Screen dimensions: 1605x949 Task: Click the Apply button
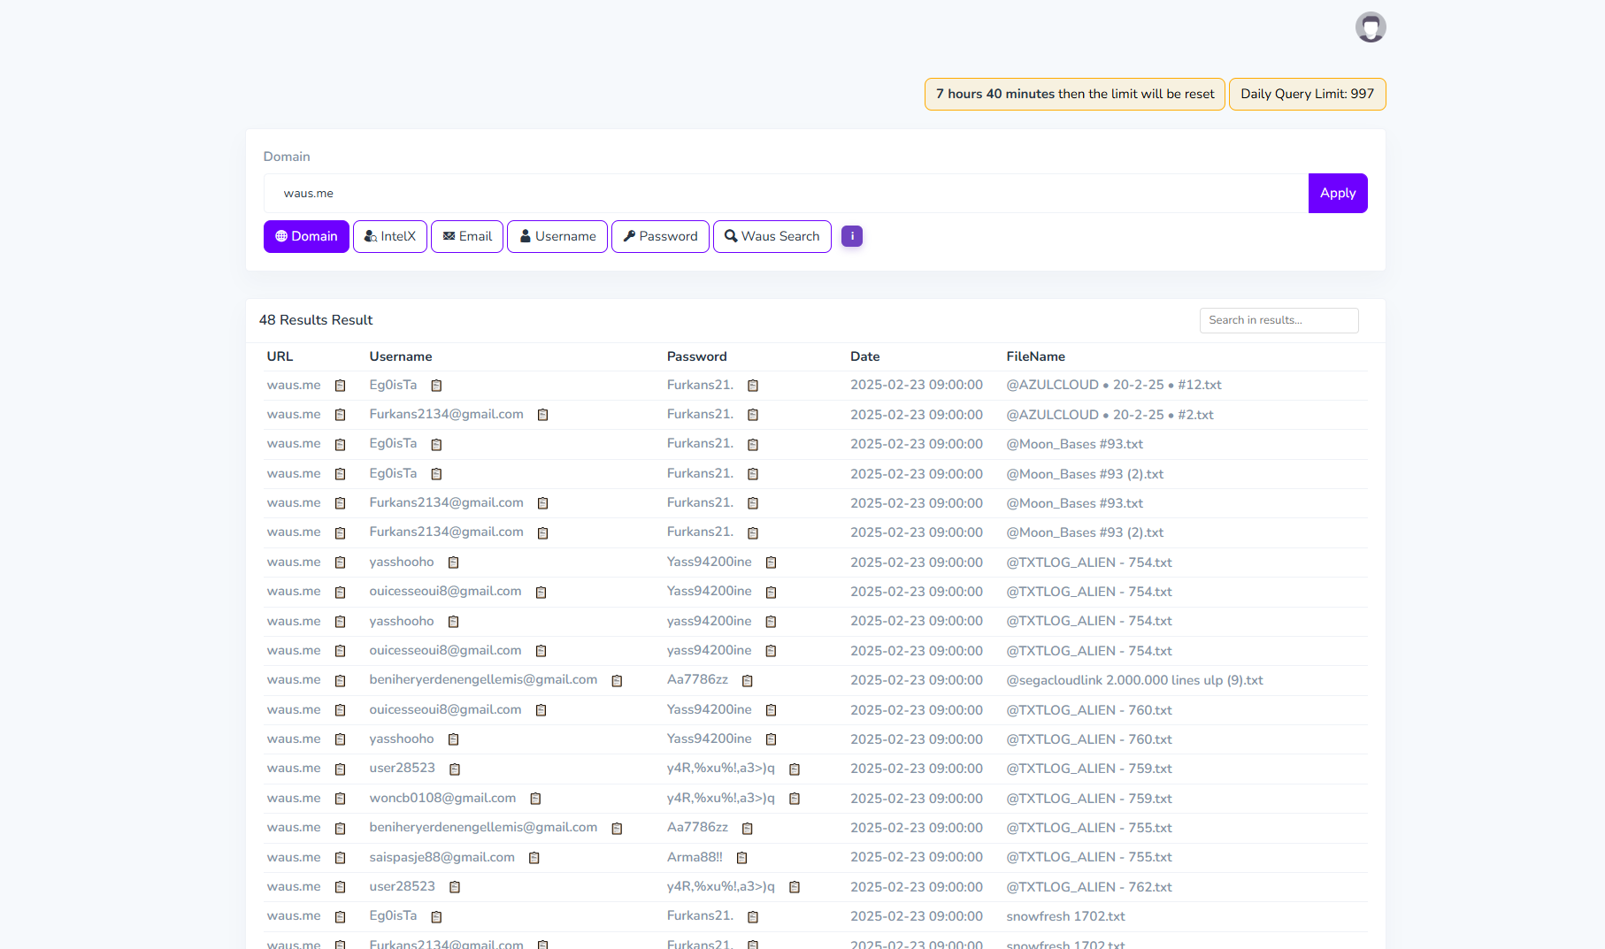[x=1338, y=193]
